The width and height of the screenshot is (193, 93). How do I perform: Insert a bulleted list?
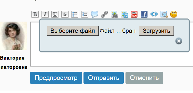(75, 14)
